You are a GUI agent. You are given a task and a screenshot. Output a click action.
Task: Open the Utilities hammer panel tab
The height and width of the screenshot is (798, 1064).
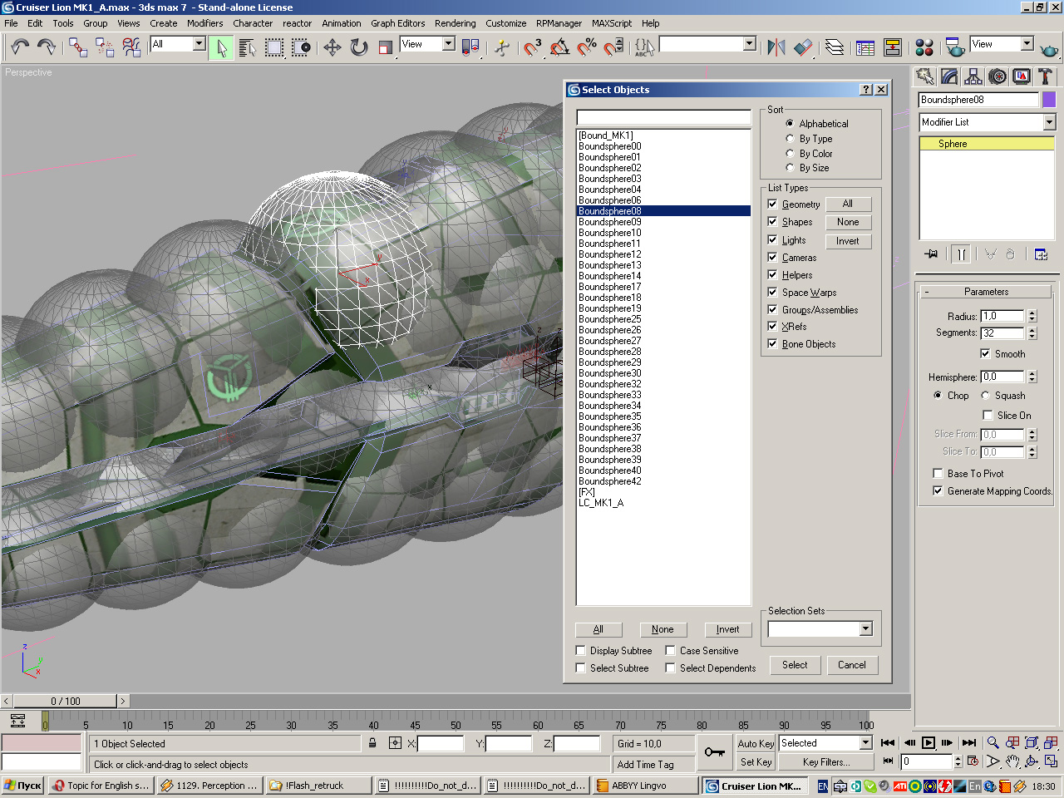(x=1045, y=77)
